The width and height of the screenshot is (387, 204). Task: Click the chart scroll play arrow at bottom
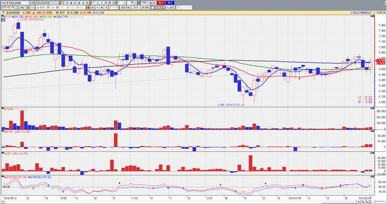pyautogui.click(x=359, y=201)
